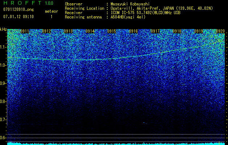Click the 0919 time marker
This screenshot has height=145, width=228.
199,31
